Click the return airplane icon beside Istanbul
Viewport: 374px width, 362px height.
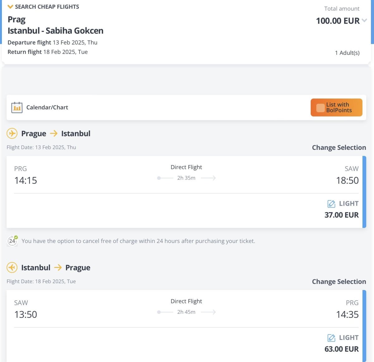pyautogui.click(x=12, y=268)
